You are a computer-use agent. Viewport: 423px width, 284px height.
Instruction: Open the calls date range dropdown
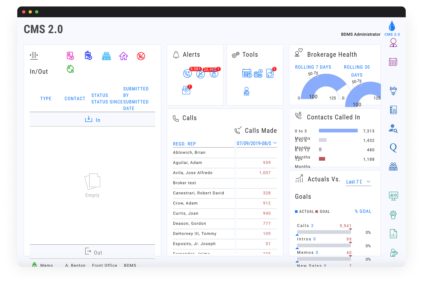tap(257, 143)
